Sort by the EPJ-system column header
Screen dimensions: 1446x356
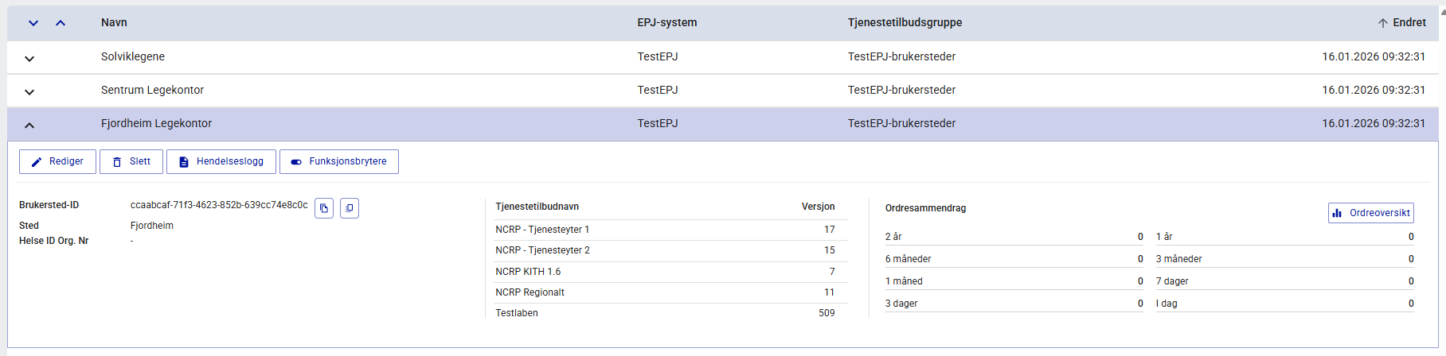tap(666, 22)
